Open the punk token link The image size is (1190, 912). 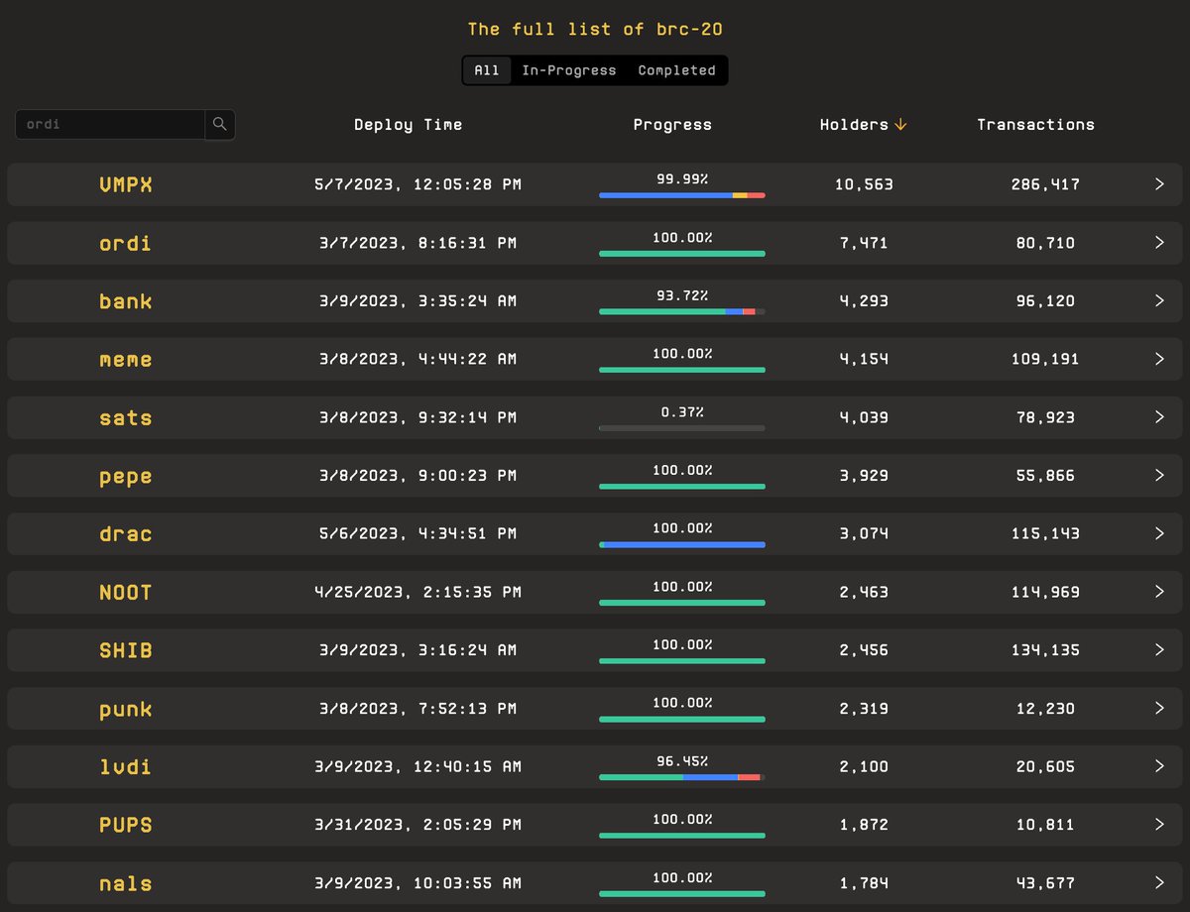pyautogui.click(x=126, y=709)
